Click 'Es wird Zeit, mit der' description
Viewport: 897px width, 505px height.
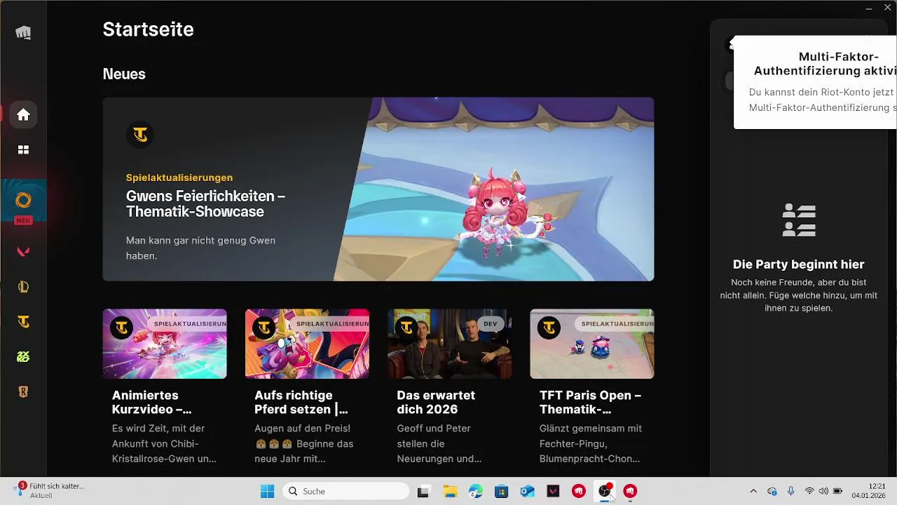[x=164, y=443]
